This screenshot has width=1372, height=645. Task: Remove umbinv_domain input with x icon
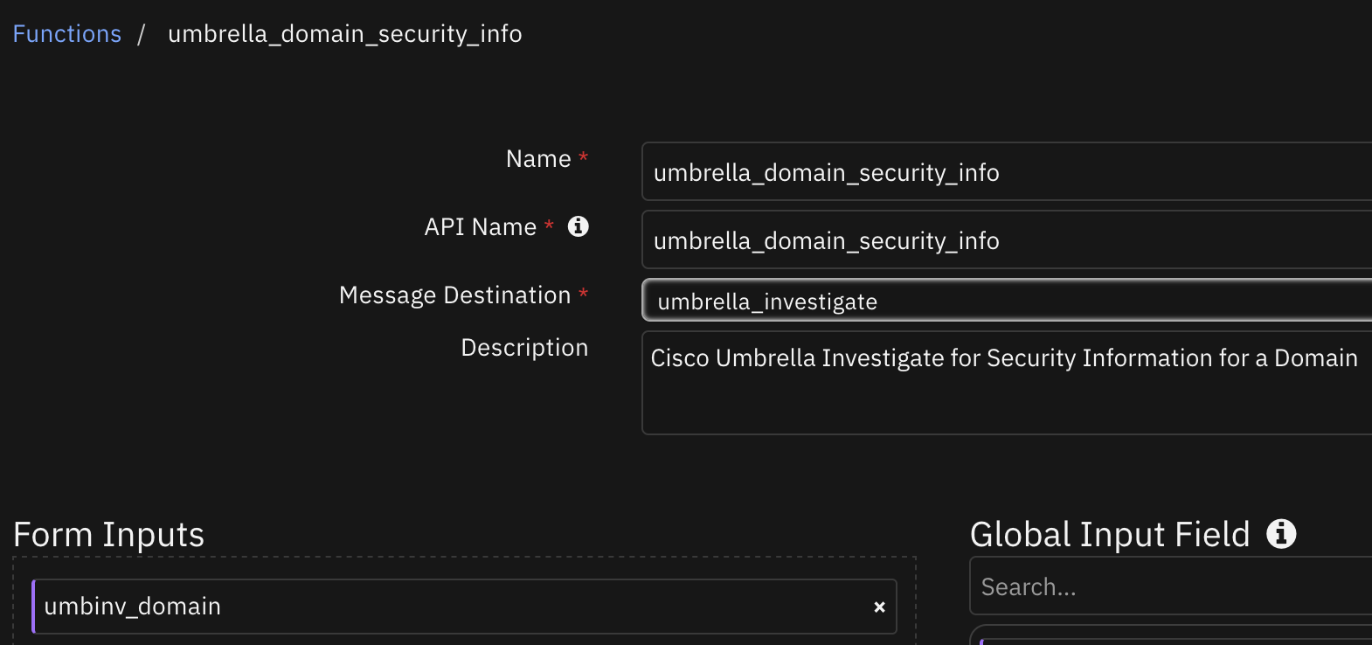tap(879, 607)
